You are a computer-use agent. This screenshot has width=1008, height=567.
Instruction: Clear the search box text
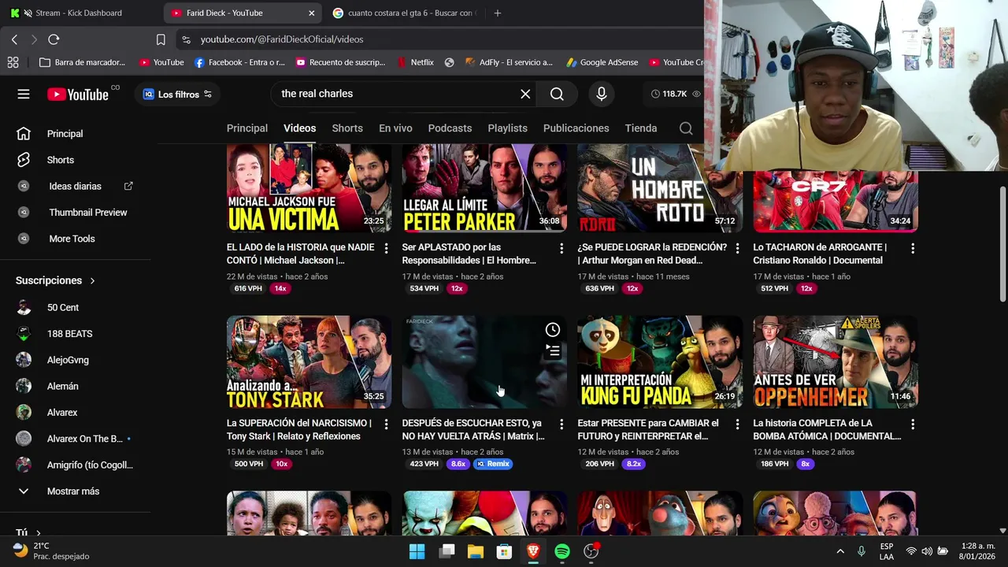[x=525, y=94]
